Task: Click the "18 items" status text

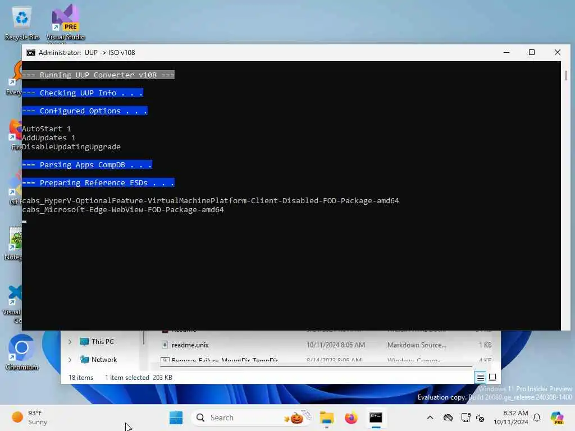Action: (81, 378)
